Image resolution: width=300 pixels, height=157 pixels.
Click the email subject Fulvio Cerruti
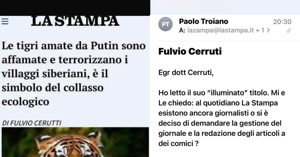[x=190, y=52]
